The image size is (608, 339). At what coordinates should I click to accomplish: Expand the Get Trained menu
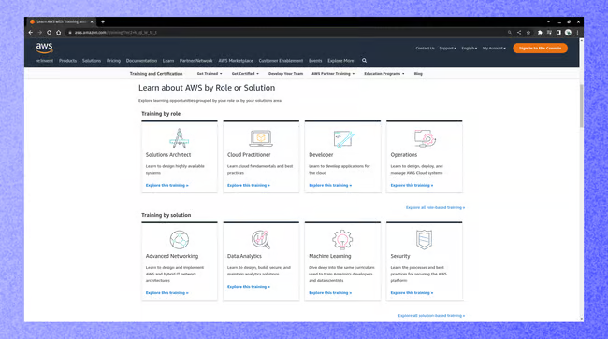210,74
